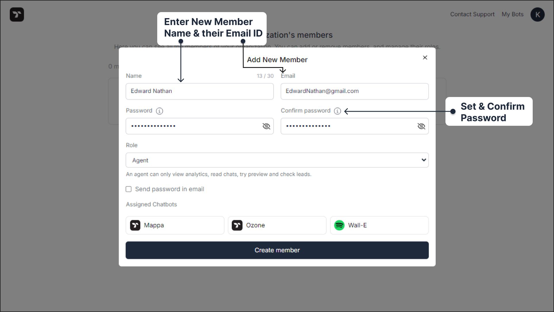Click the user avatar icon top-right

[538, 14]
